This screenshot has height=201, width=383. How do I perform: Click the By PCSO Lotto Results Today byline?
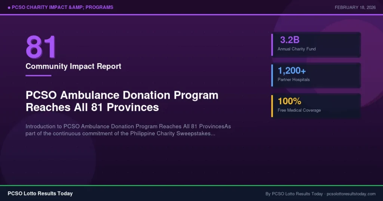click(x=294, y=194)
